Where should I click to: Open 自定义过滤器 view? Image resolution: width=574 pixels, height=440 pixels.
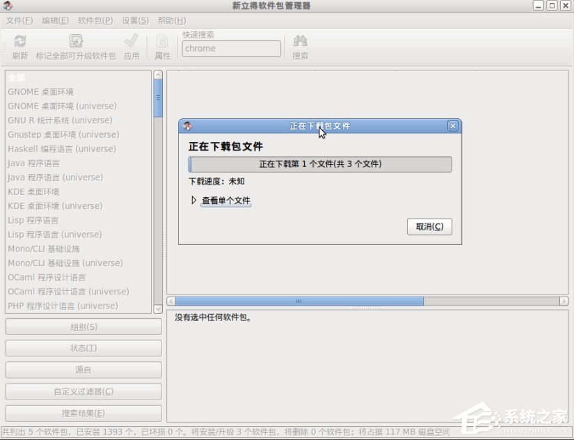click(81, 391)
